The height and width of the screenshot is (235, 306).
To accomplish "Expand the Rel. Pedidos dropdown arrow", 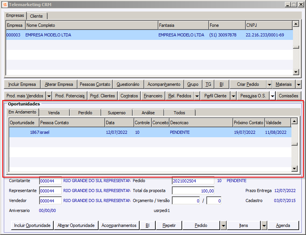I will coord(197,96).
